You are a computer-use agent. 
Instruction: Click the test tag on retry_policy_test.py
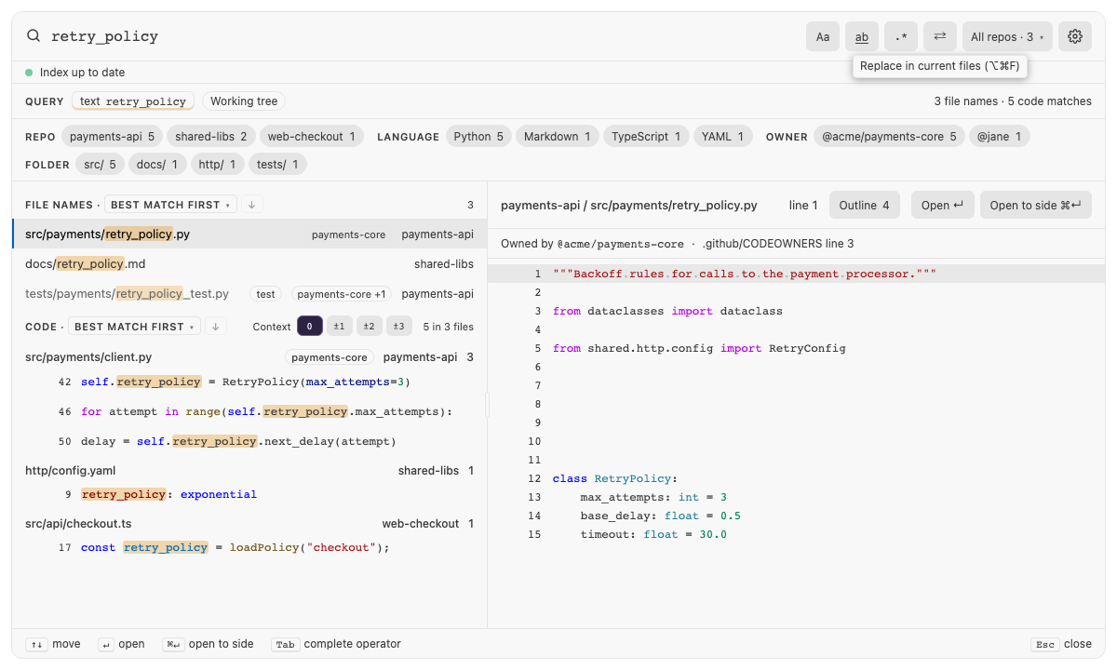click(x=266, y=294)
